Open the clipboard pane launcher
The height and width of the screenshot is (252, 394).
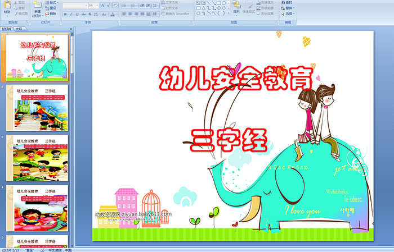[x=28, y=22]
